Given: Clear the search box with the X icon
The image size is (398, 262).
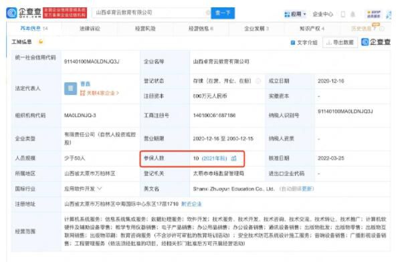Looking at the screenshot, I should coord(207,13).
